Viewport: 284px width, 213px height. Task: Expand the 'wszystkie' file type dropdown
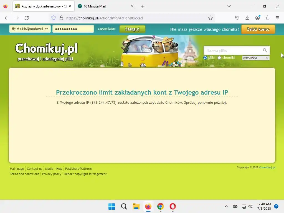point(256,58)
